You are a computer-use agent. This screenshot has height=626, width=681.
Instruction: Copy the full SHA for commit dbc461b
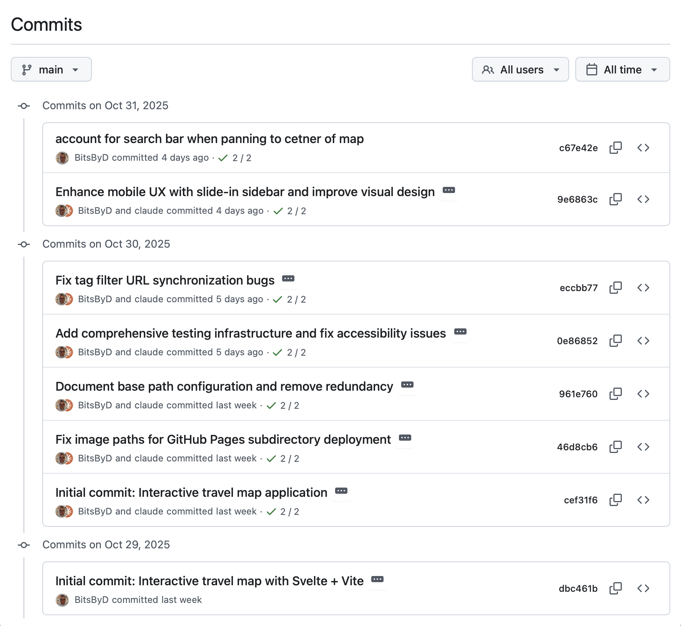(x=615, y=588)
